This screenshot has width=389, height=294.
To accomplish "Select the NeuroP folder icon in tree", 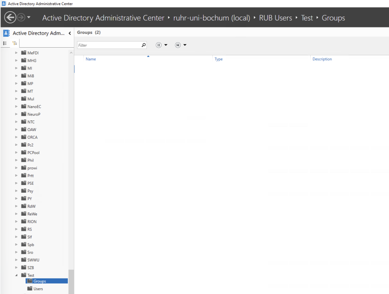I will [x=23, y=114].
